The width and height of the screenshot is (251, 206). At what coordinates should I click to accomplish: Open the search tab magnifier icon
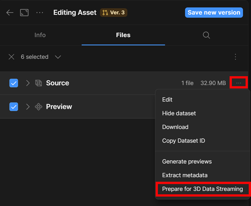point(207,35)
